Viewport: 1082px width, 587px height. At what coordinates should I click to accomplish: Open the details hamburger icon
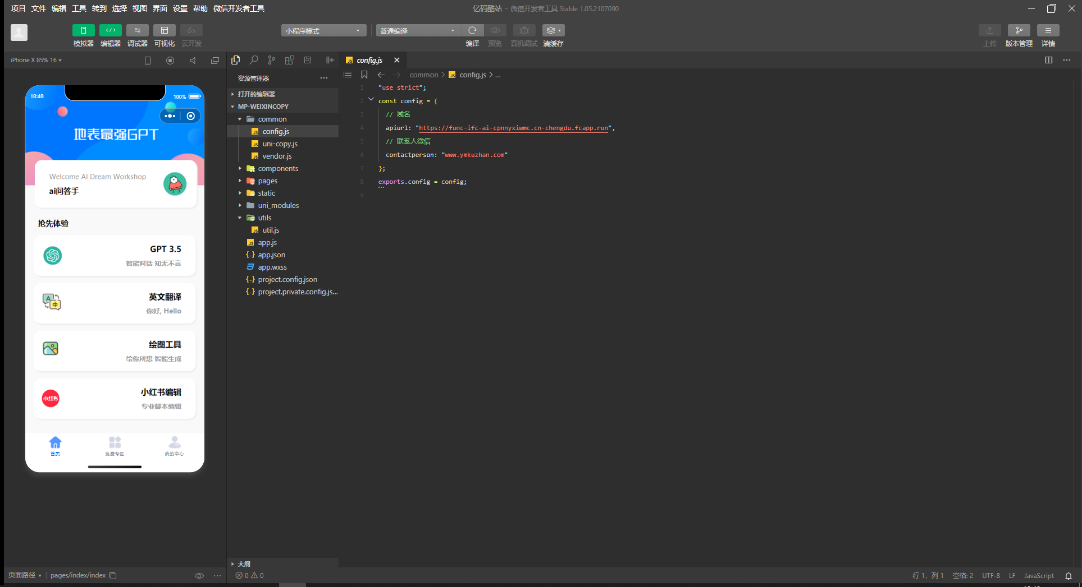(1048, 31)
